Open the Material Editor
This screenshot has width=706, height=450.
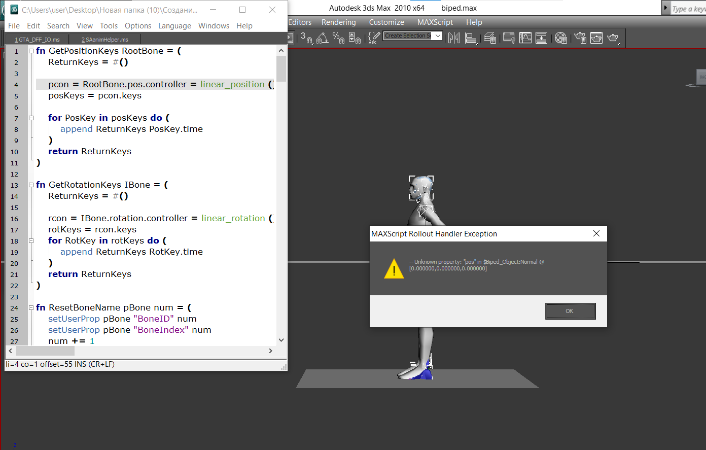coord(560,38)
